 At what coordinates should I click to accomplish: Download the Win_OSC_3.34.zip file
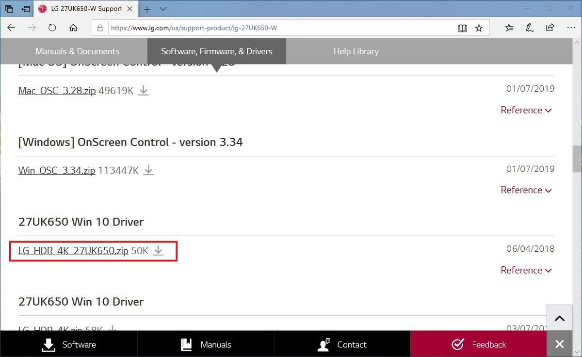148,170
